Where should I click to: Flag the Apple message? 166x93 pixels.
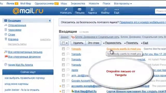[68, 70]
